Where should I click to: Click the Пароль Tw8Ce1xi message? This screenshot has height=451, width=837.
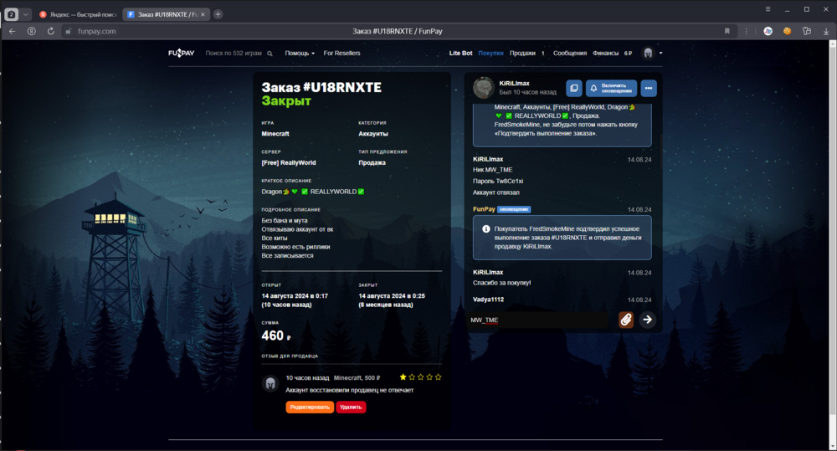498,181
